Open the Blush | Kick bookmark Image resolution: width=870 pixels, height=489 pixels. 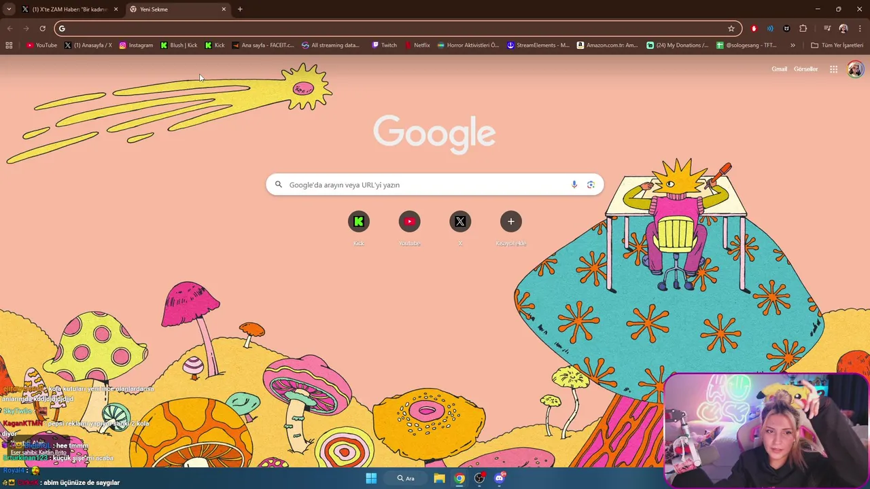coord(179,46)
